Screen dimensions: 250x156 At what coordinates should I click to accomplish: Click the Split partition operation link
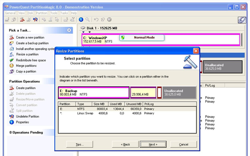tap(24, 111)
